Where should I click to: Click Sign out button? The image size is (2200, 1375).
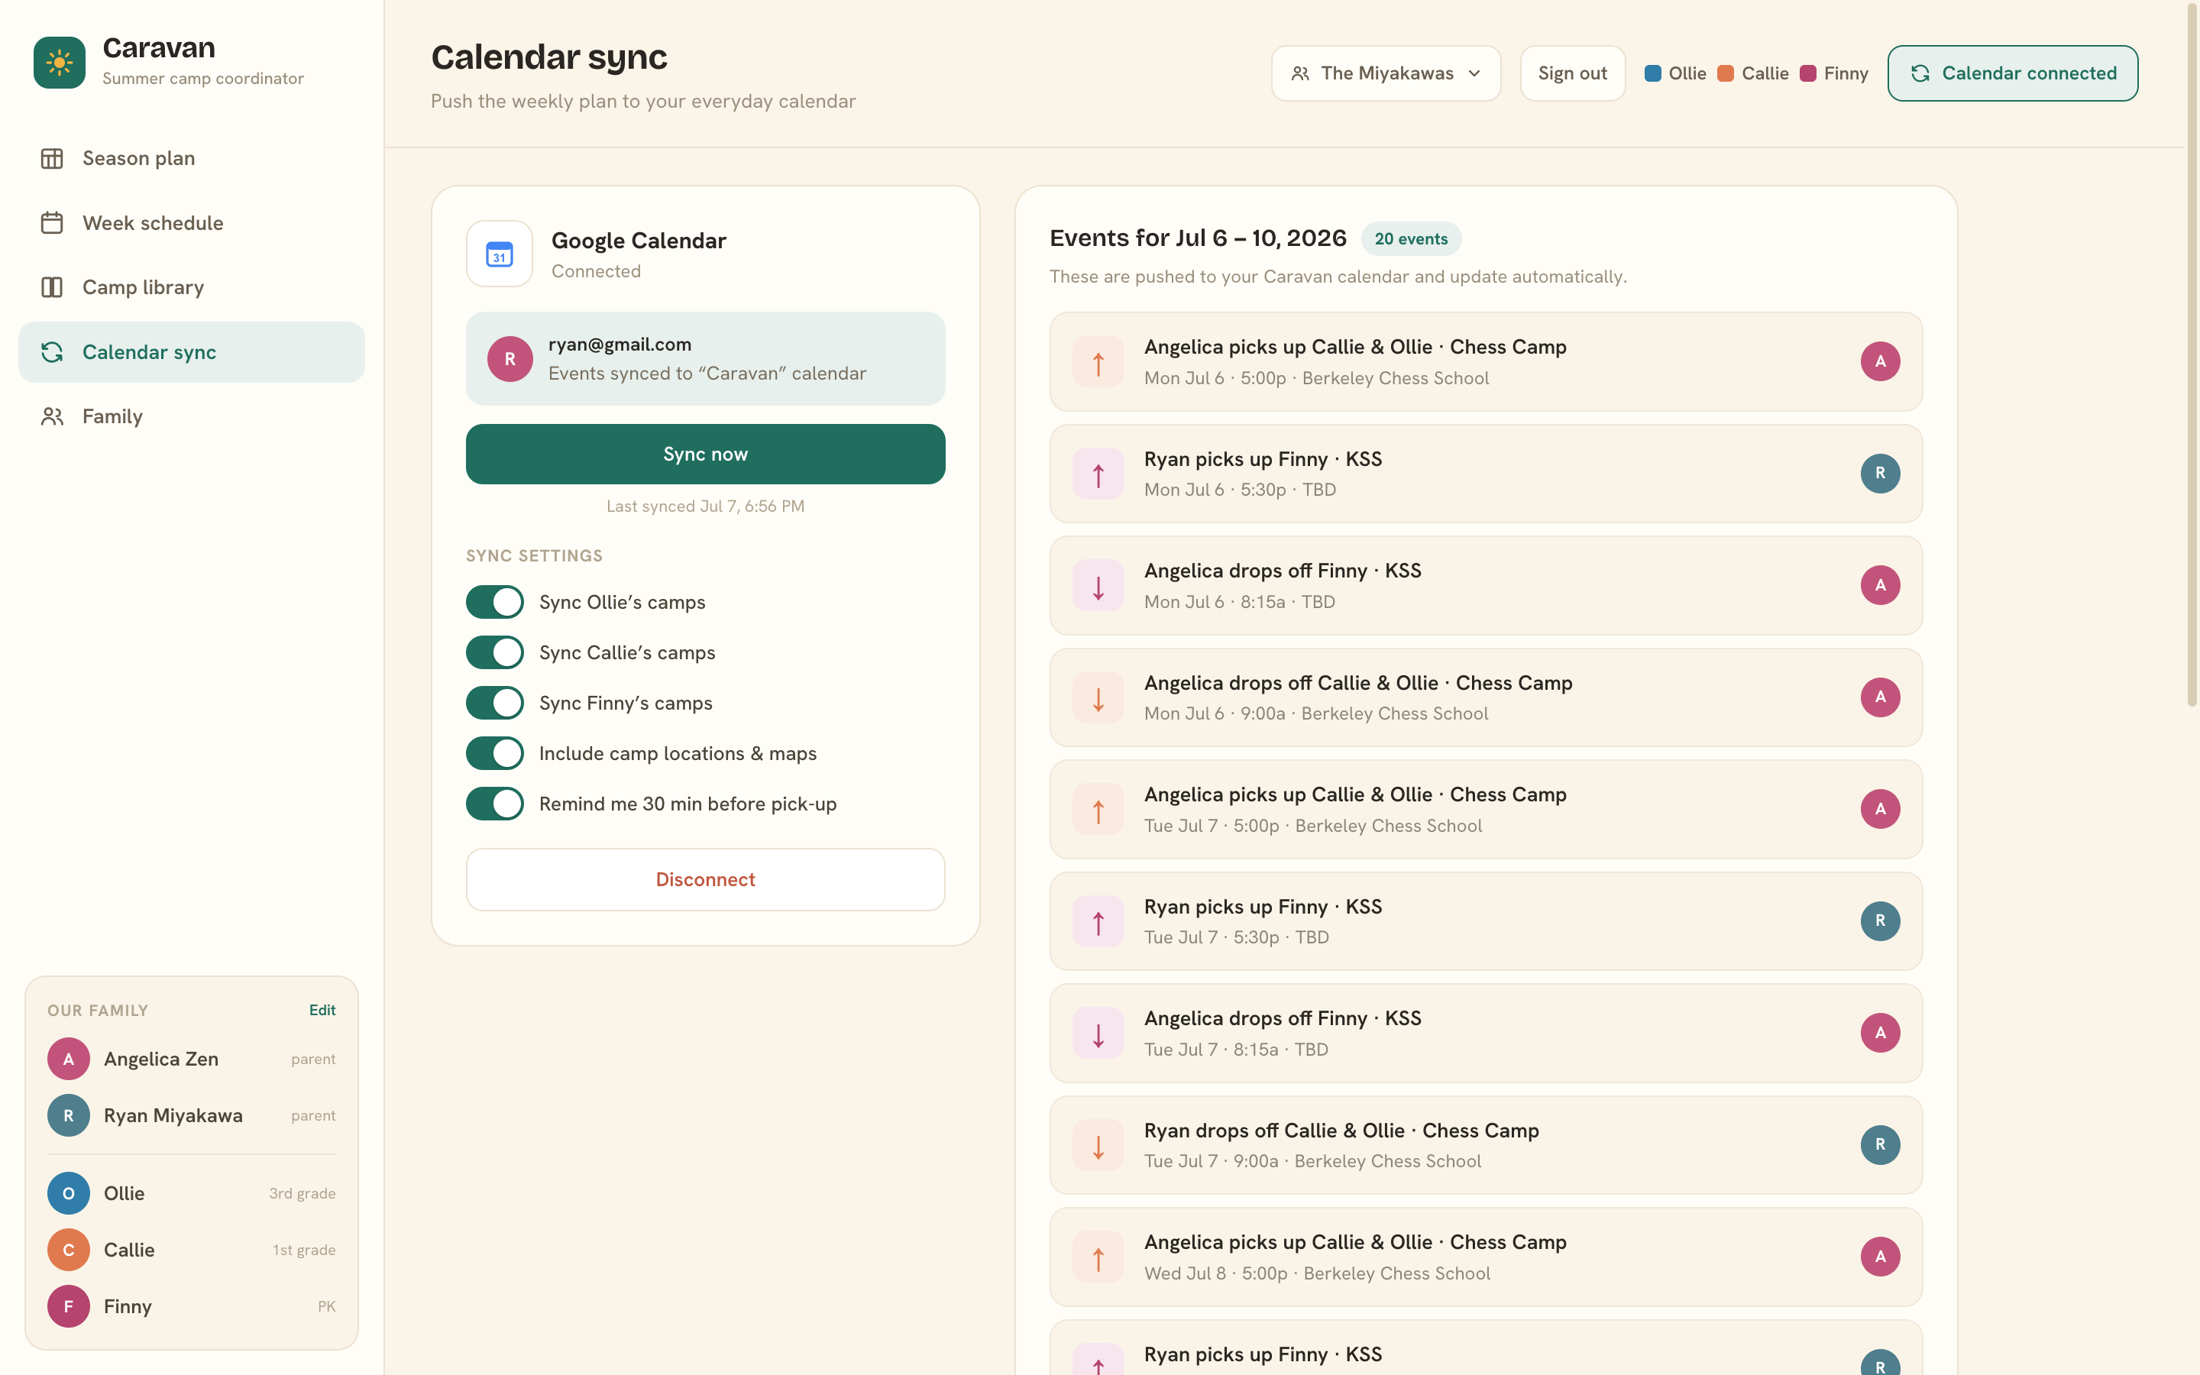(x=1572, y=73)
